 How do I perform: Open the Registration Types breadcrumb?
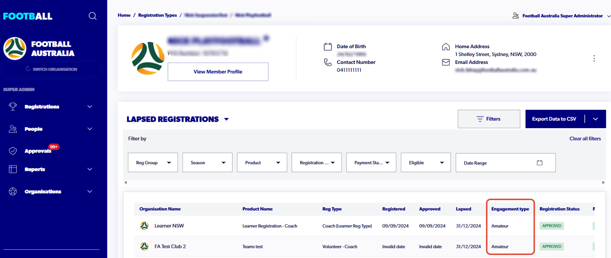point(158,15)
